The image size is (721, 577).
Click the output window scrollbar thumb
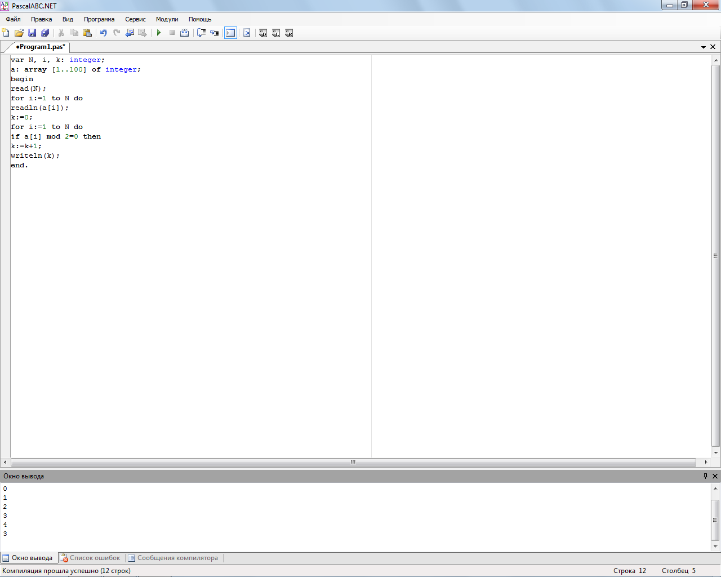coord(715,520)
